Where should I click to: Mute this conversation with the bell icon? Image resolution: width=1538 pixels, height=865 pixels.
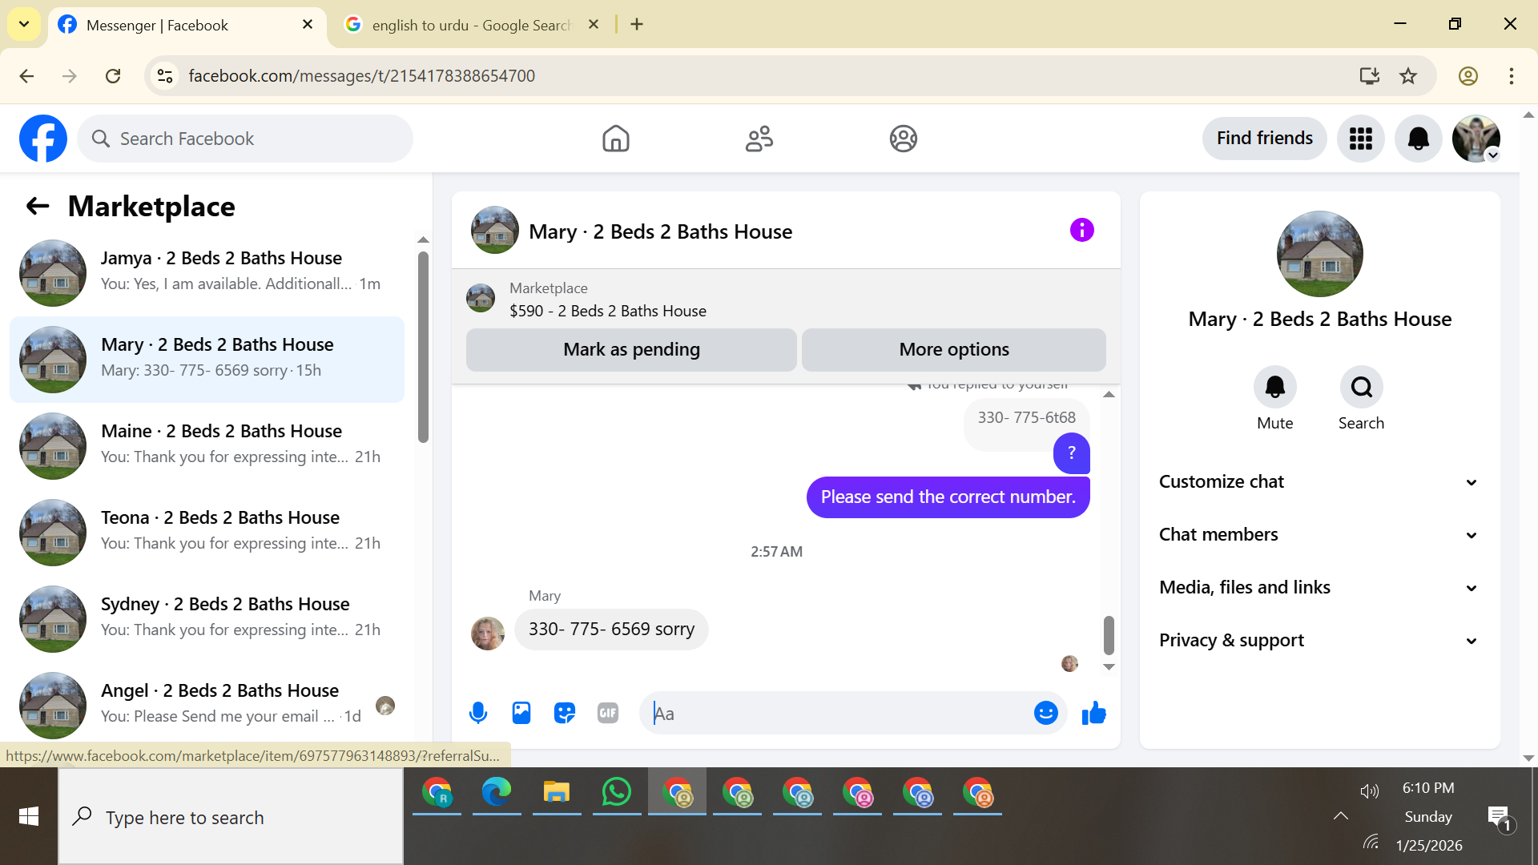[1274, 388]
